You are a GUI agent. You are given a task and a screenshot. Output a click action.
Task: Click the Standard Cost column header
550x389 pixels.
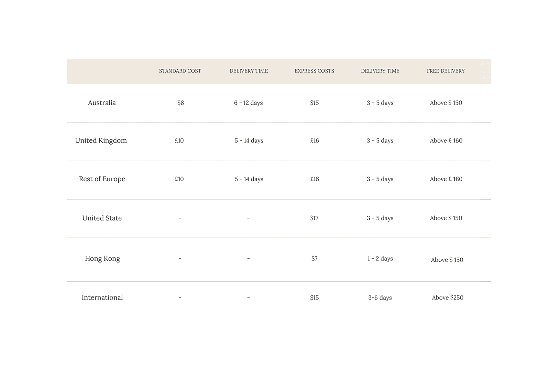(180, 71)
